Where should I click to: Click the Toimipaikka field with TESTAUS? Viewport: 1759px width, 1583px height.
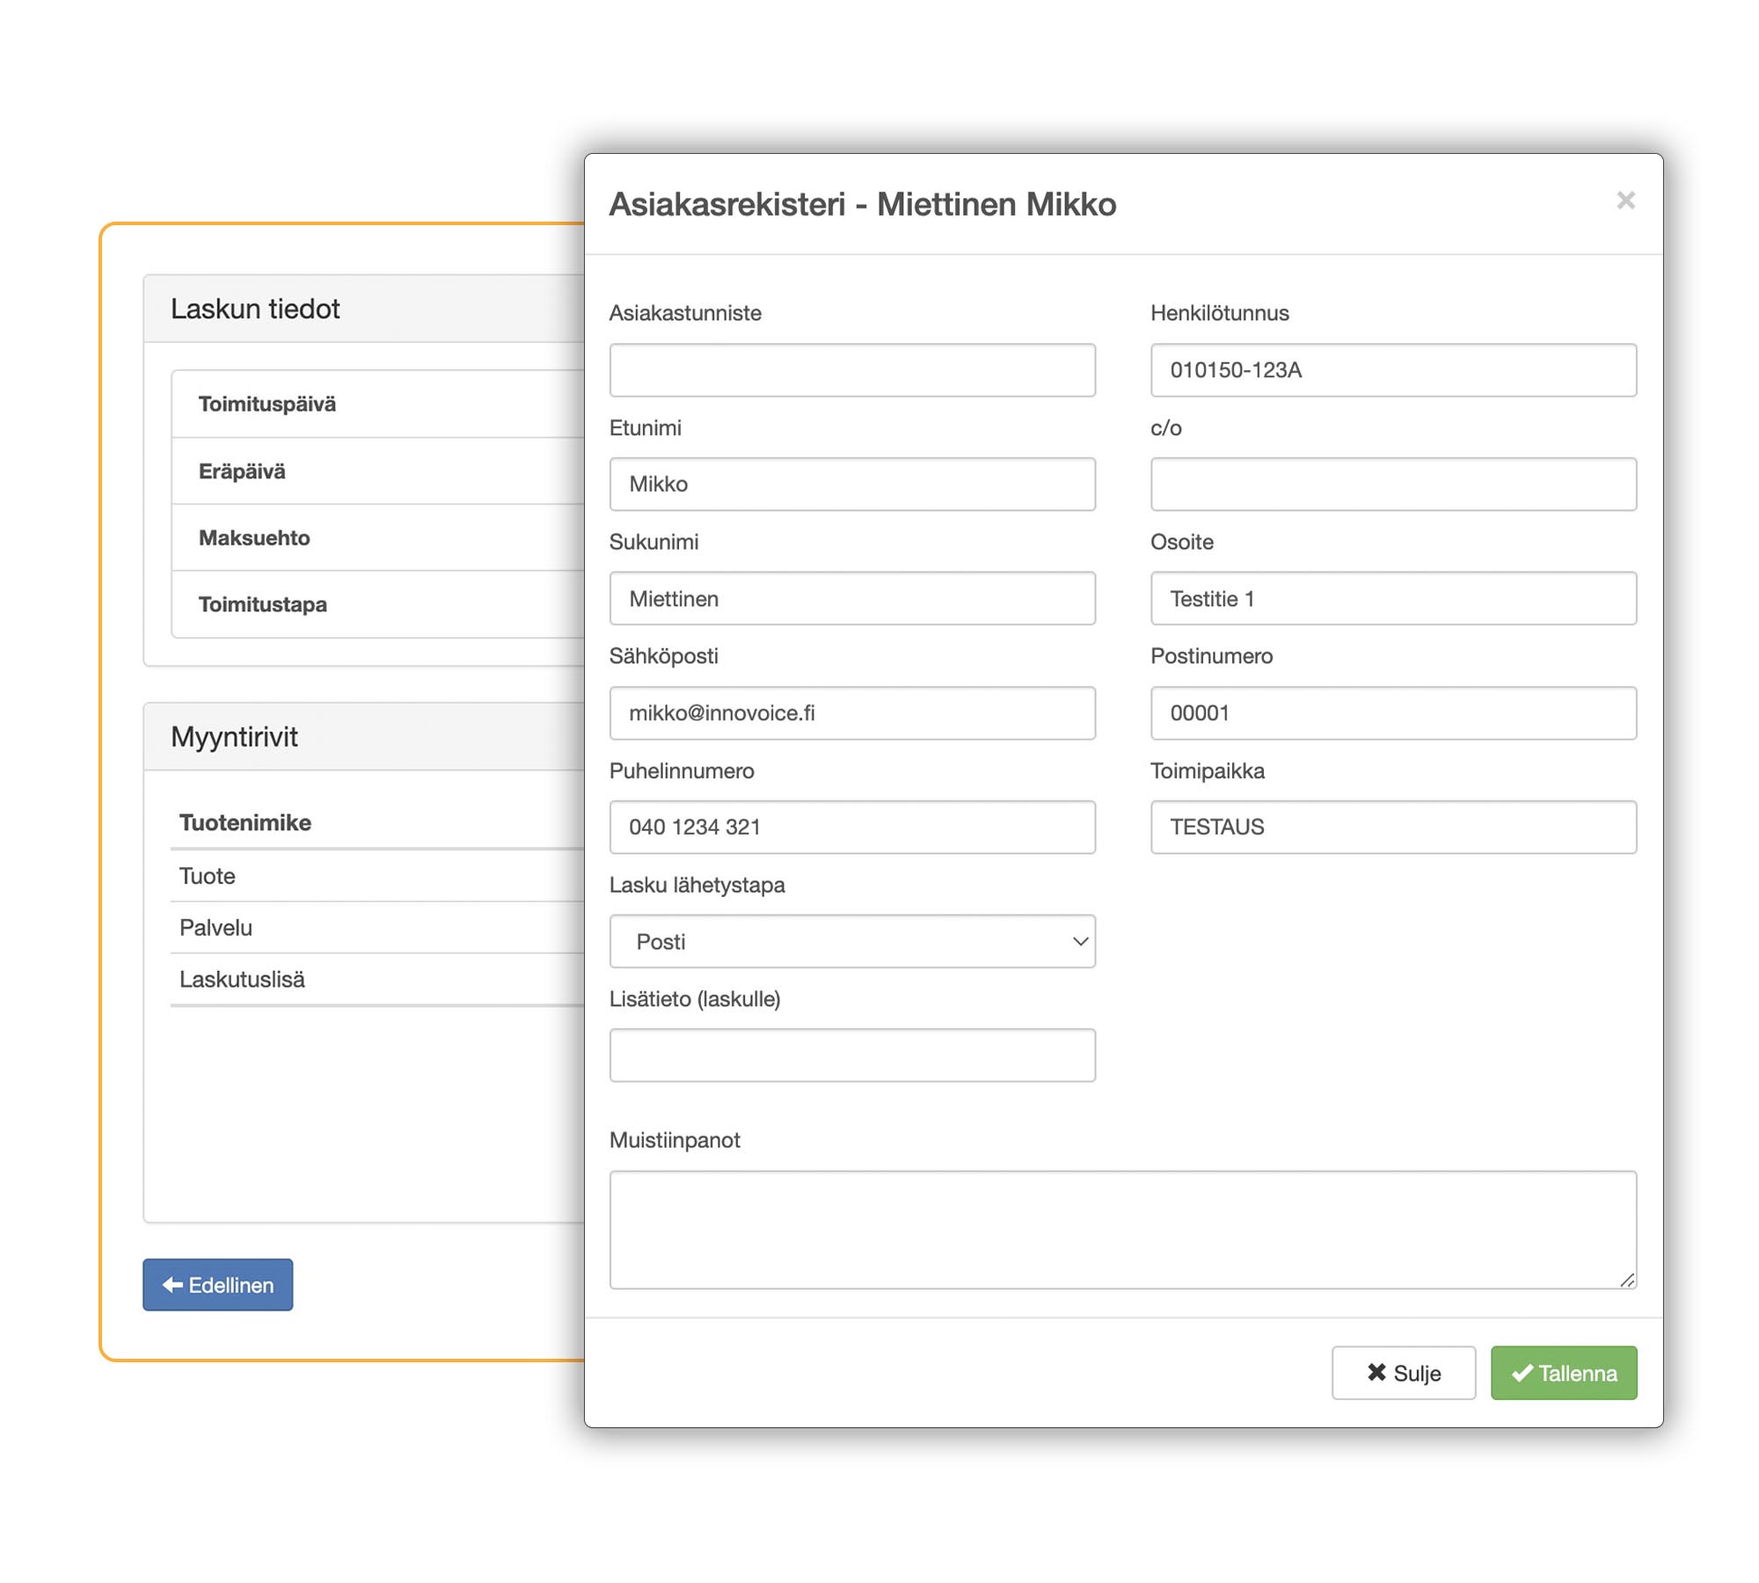tap(1393, 827)
